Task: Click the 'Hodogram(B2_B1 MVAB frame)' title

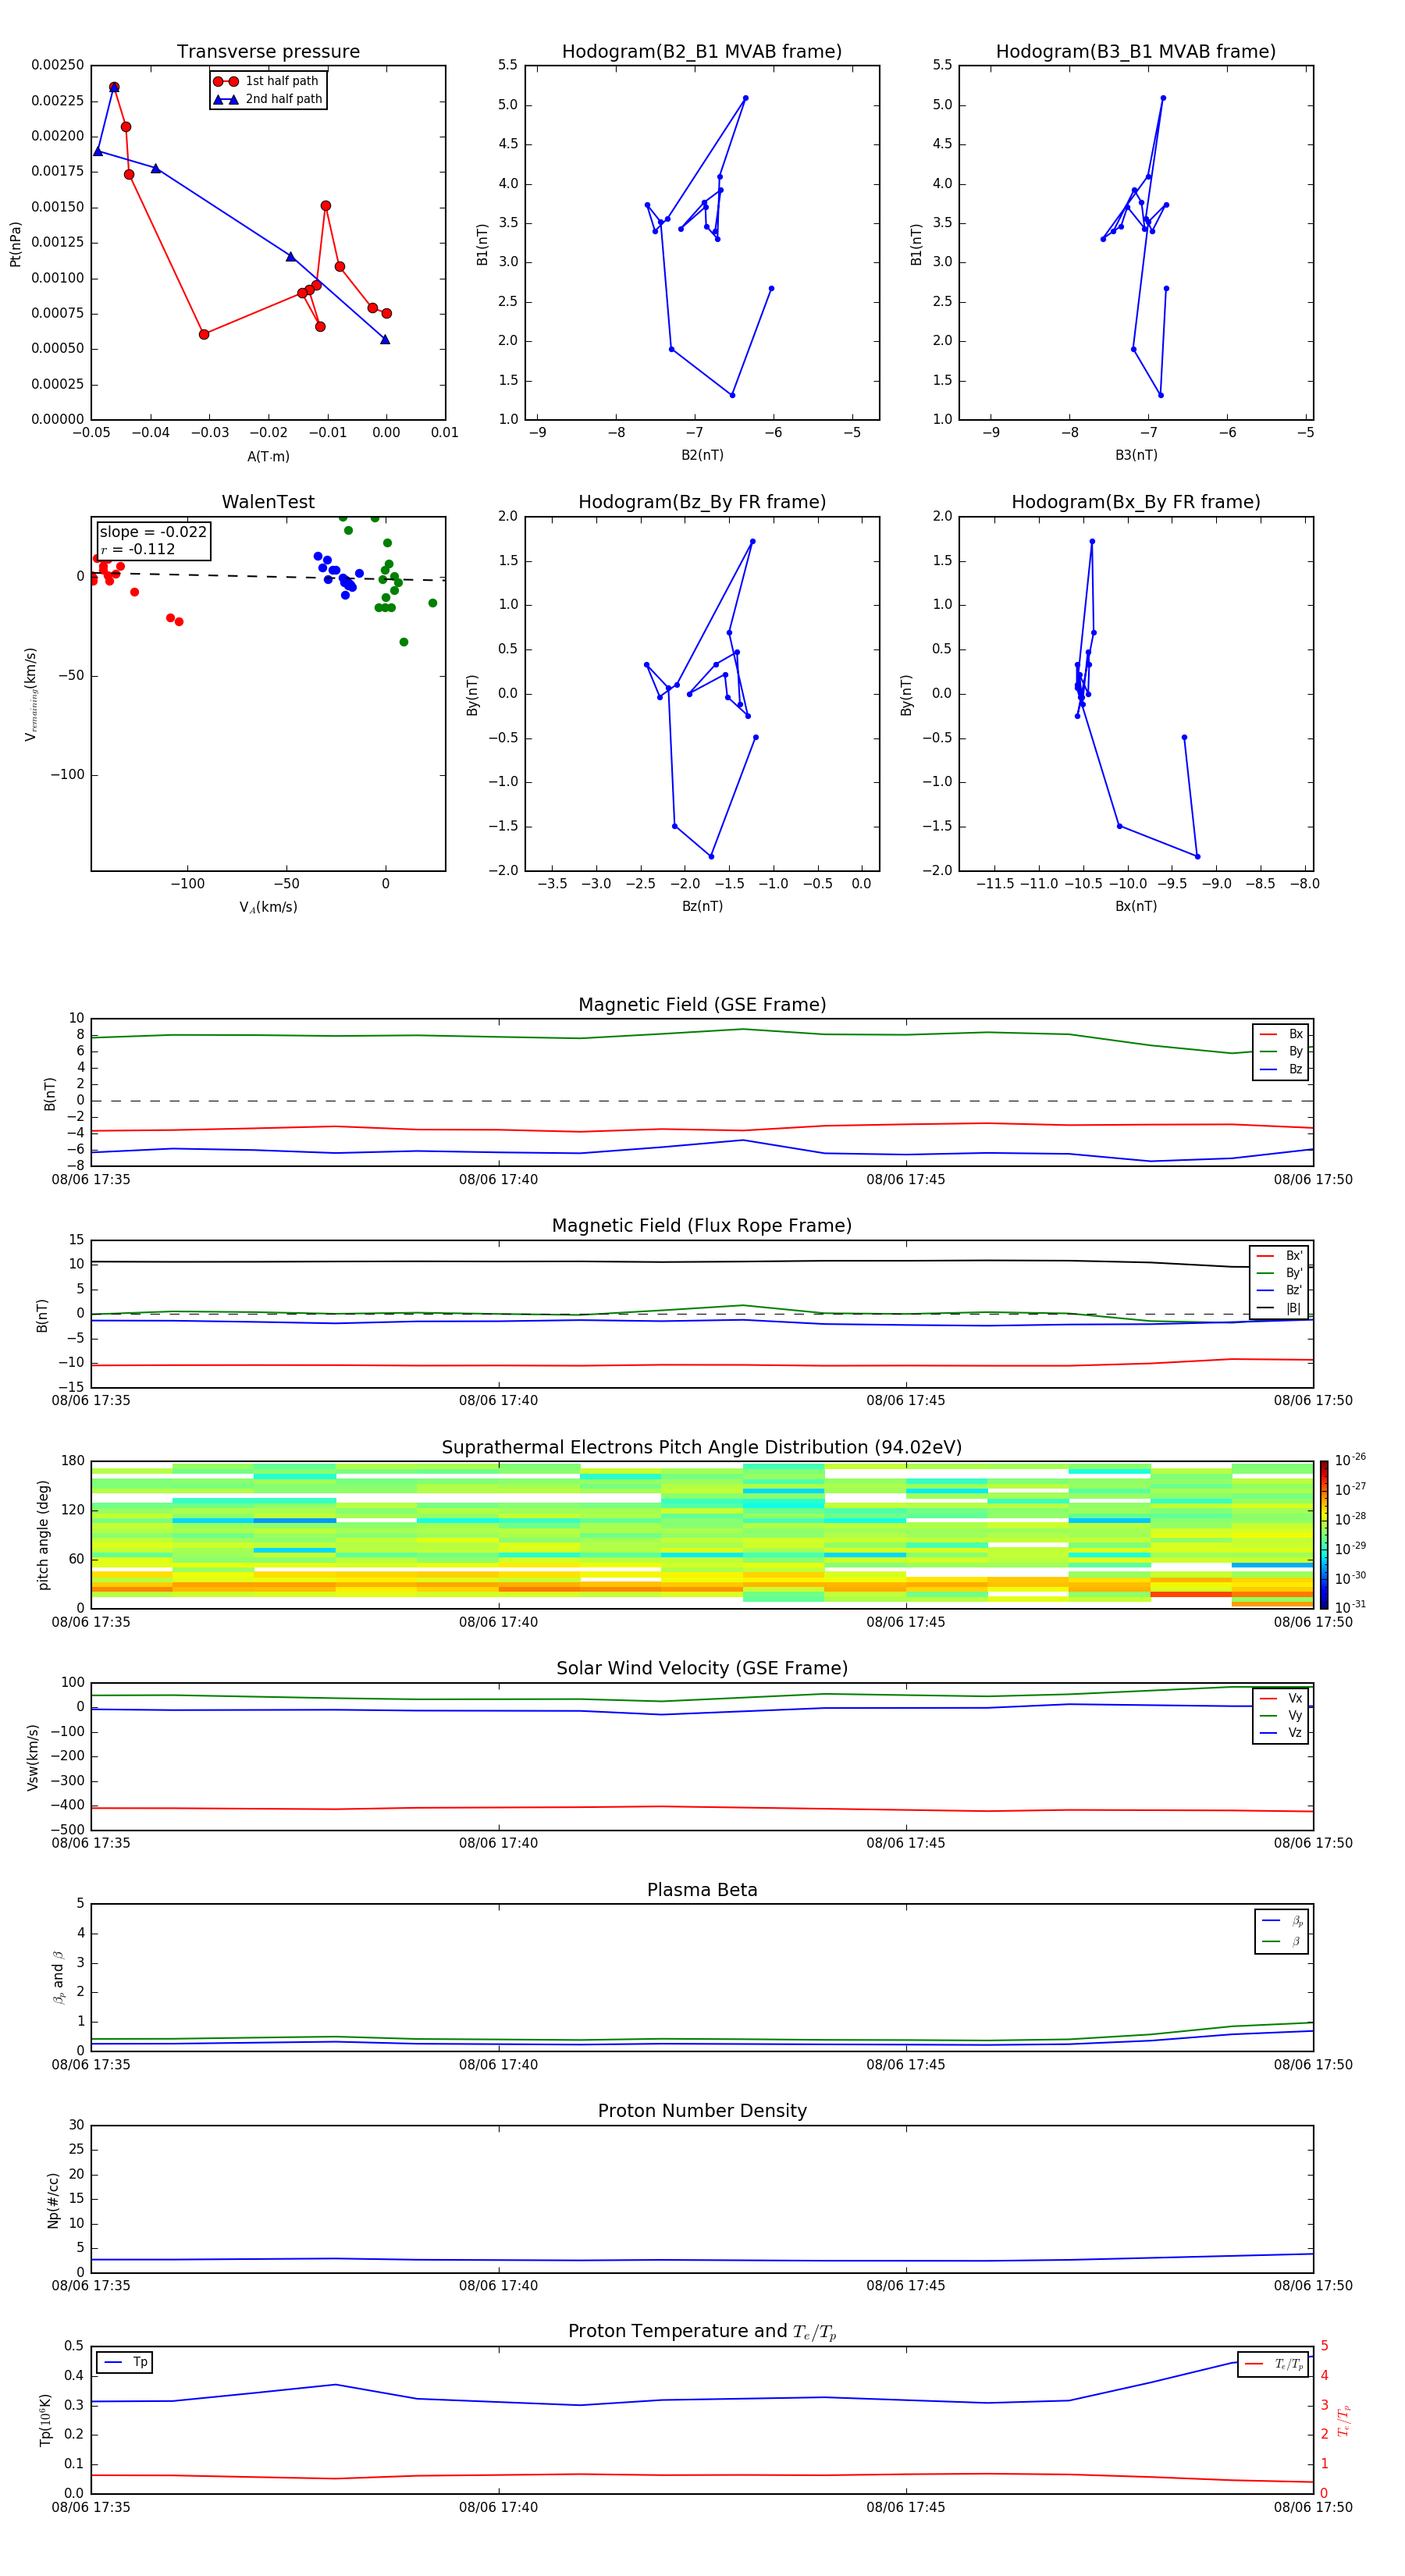Action: click(x=702, y=52)
